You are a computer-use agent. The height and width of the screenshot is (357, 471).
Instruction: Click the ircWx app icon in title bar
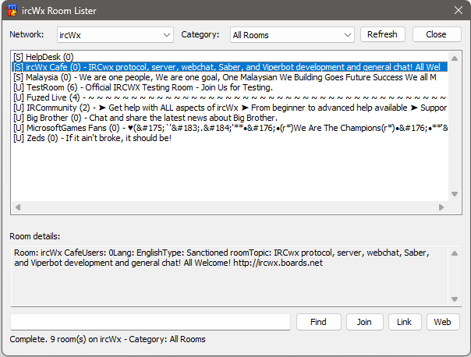point(11,10)
